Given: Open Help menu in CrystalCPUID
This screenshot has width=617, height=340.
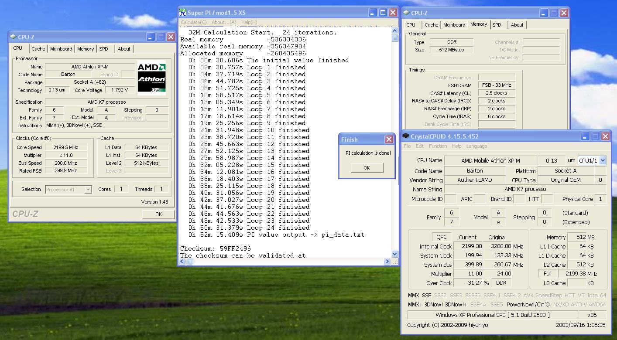Looking at the screenshot, I should [456, 146].
